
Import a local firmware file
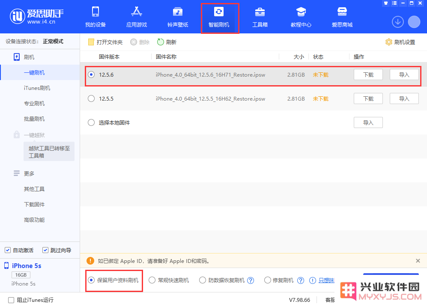coord(368,122)
